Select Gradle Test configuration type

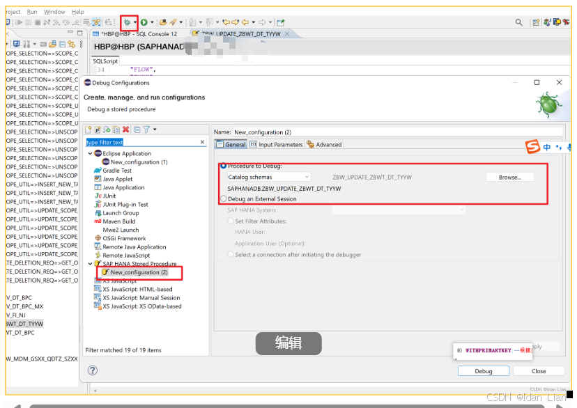[x=113, y=171]
